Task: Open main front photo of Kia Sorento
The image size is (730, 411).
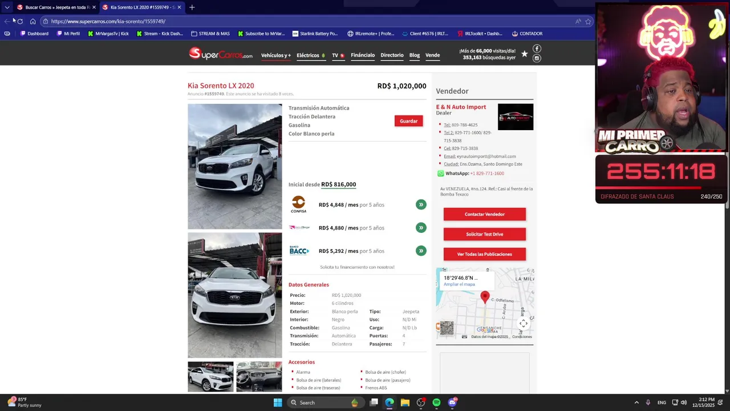Action: click(234, 166)
